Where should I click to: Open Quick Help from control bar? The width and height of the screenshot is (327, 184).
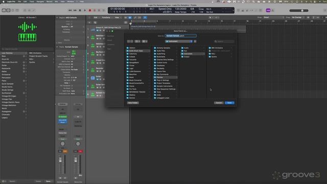13,10
